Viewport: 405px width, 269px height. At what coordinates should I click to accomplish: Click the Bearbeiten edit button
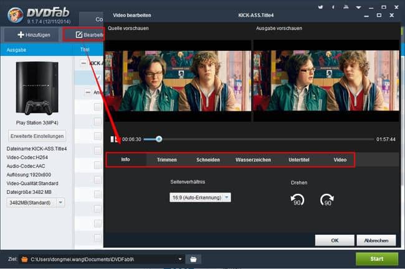pos(83,35)
